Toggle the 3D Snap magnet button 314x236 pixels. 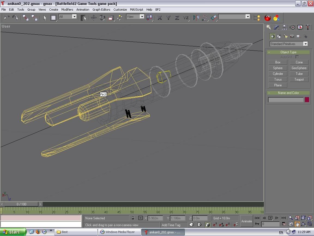(215, 225)
